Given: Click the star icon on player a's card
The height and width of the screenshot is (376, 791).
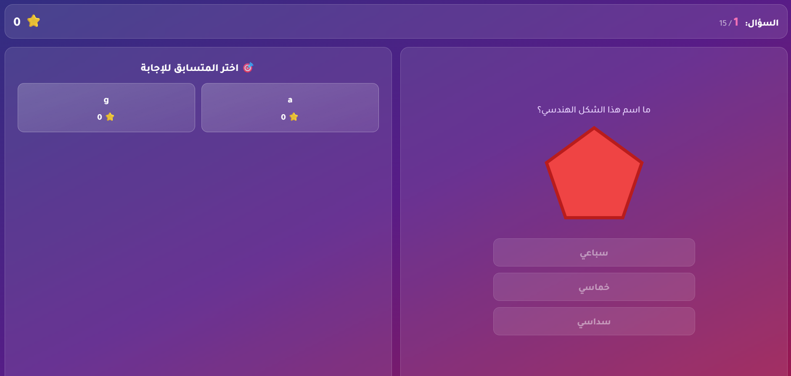Looking at the screenshot, I should (x=294, y=117).
